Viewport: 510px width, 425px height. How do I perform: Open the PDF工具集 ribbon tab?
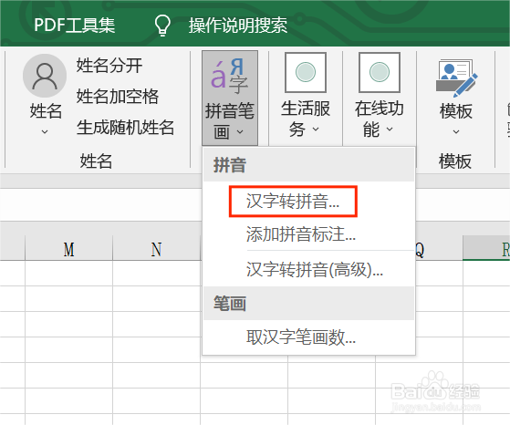75,25
